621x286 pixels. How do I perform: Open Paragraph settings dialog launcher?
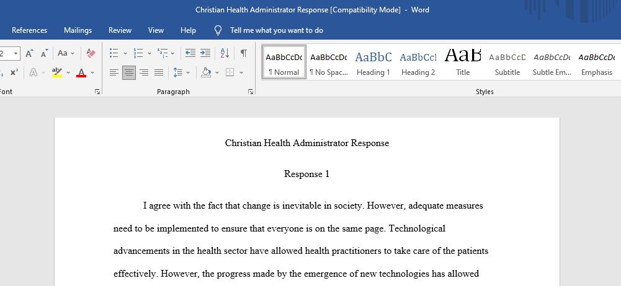click(250, 92)
